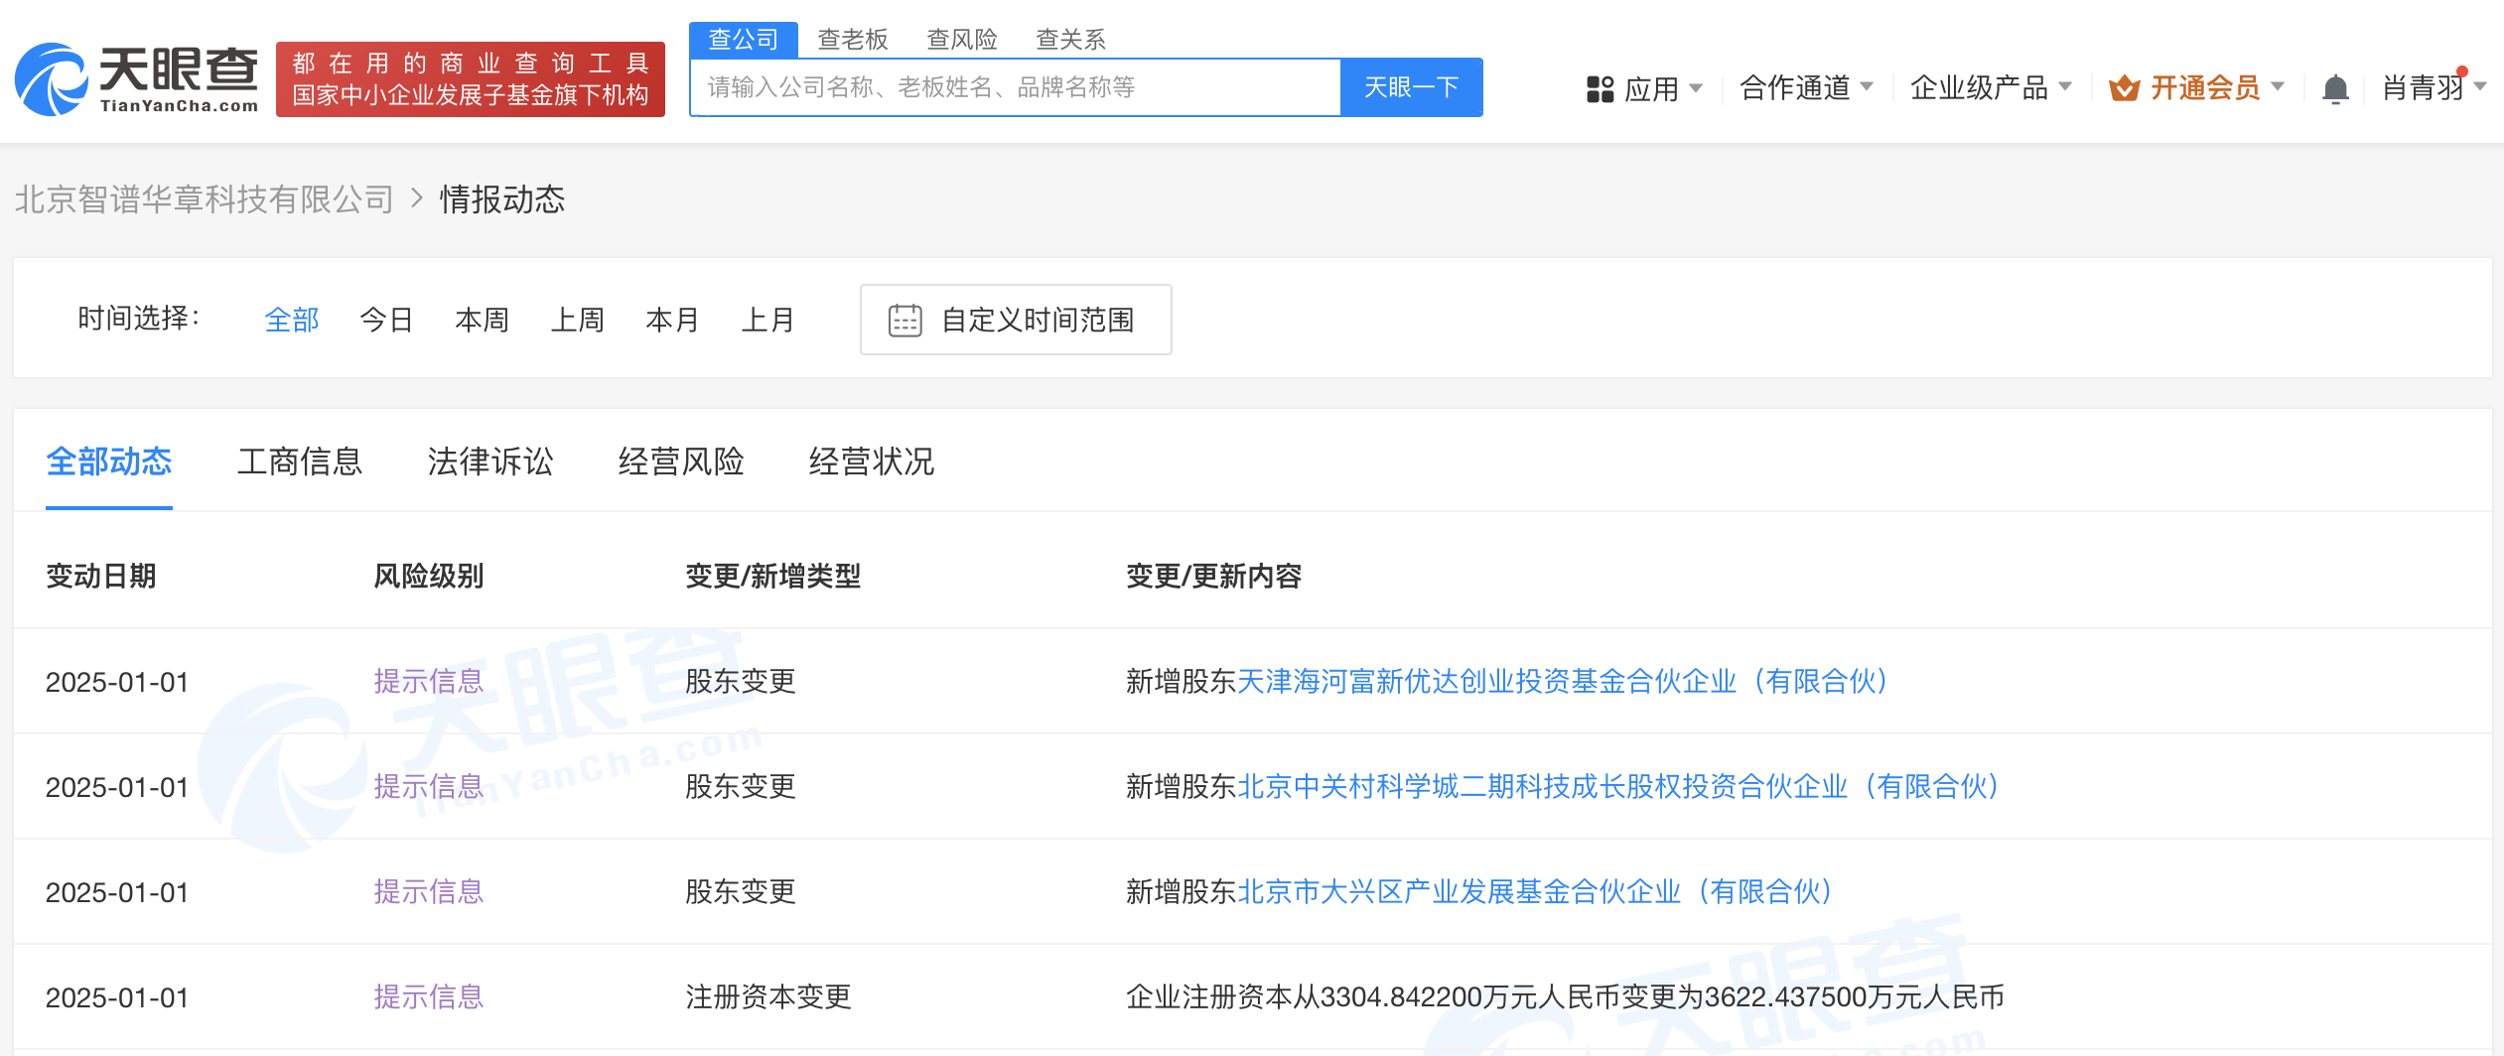Select the 全部 time filter
2504x1056 pixels.
[x=292, y=320]
